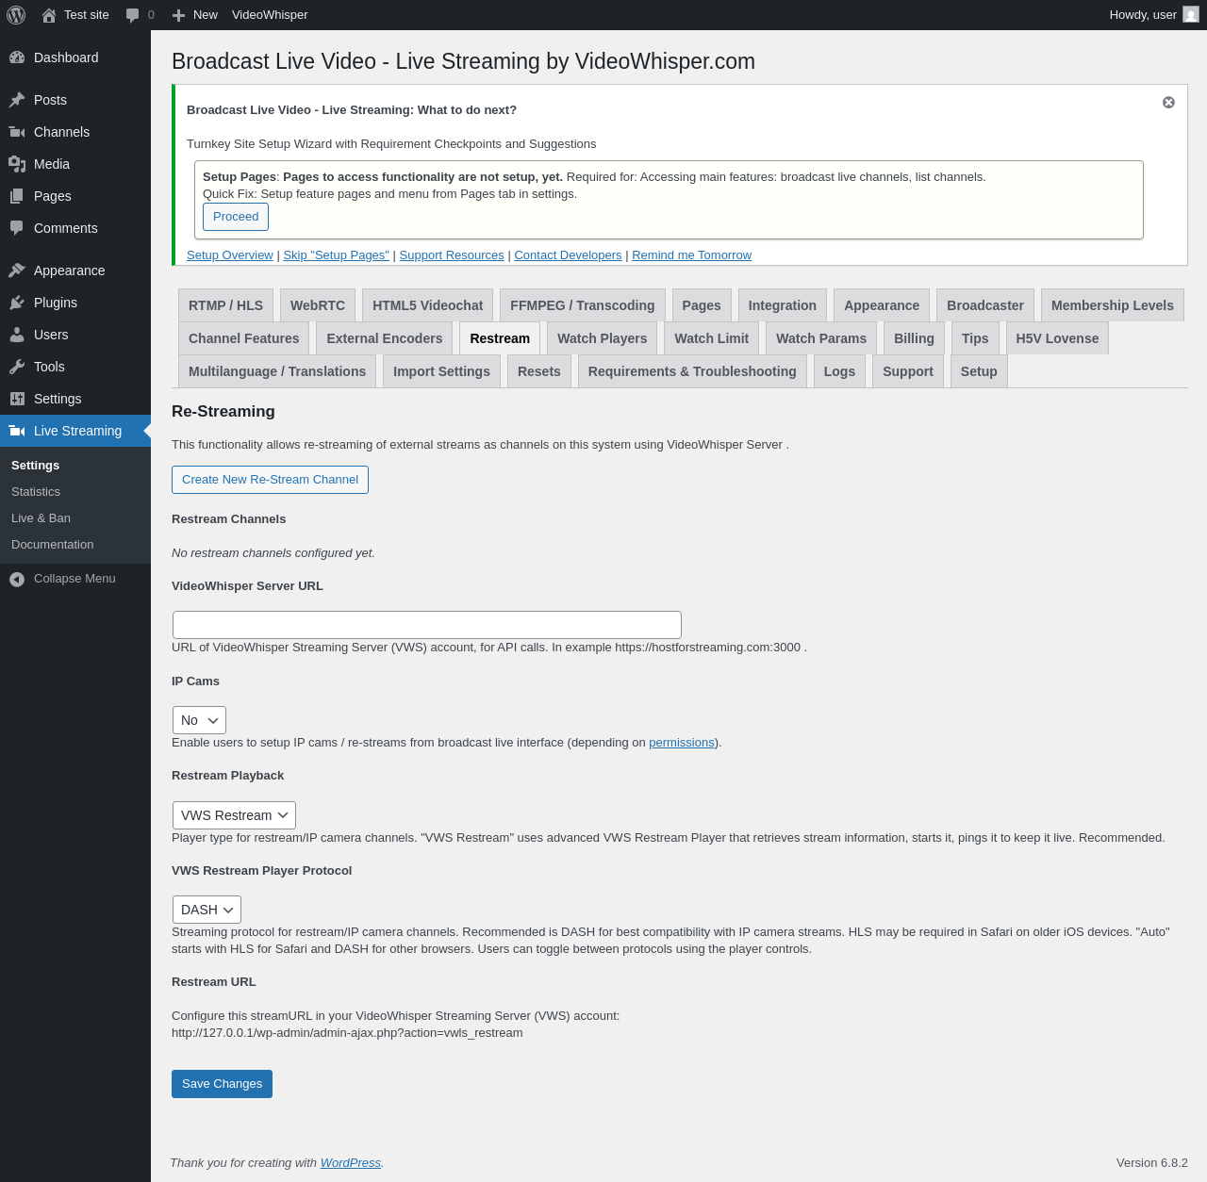Click the Collapse Menu arrow icon
The image size is (1207, 1182).
pos(17,579)
